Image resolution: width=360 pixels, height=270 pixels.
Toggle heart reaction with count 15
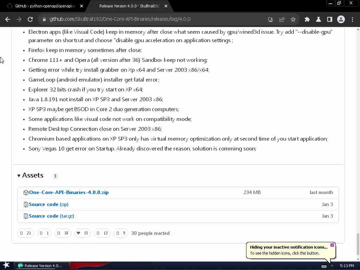[82, 233]
